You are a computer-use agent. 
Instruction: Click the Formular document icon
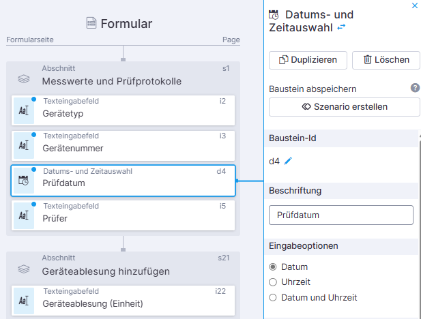click(x=91, y=24)
